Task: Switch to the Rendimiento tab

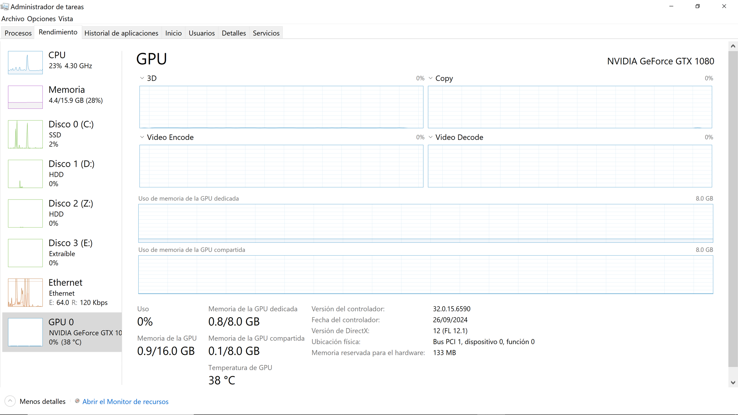Action: tap(58, 32)
